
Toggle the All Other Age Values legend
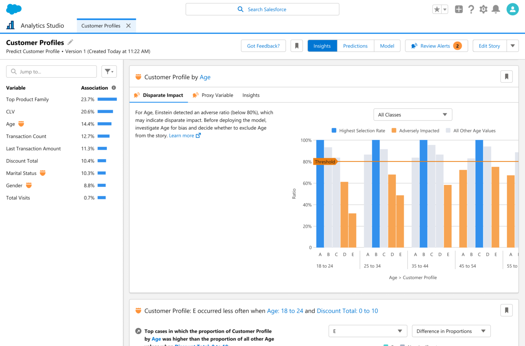pos(471,131)
